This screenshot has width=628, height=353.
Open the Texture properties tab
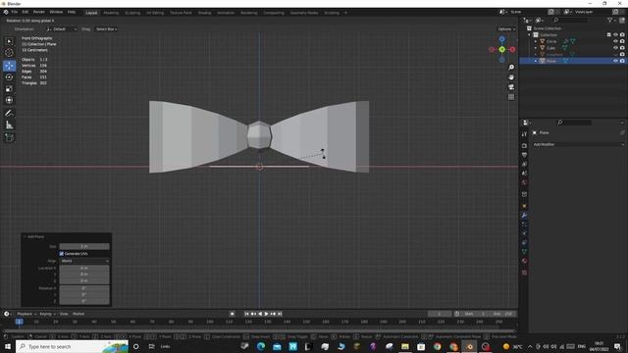[x=524, y=273]
